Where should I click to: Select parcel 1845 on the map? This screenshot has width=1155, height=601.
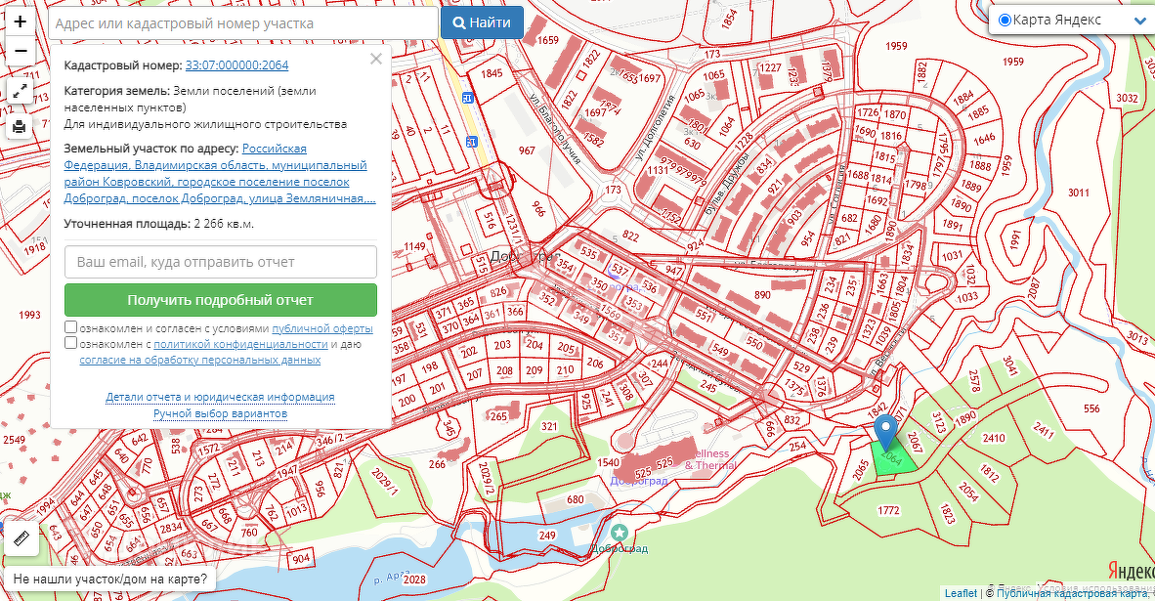492,73
